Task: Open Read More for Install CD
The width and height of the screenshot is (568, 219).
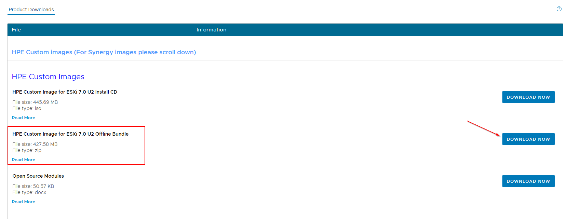Action: coord(24,118)
